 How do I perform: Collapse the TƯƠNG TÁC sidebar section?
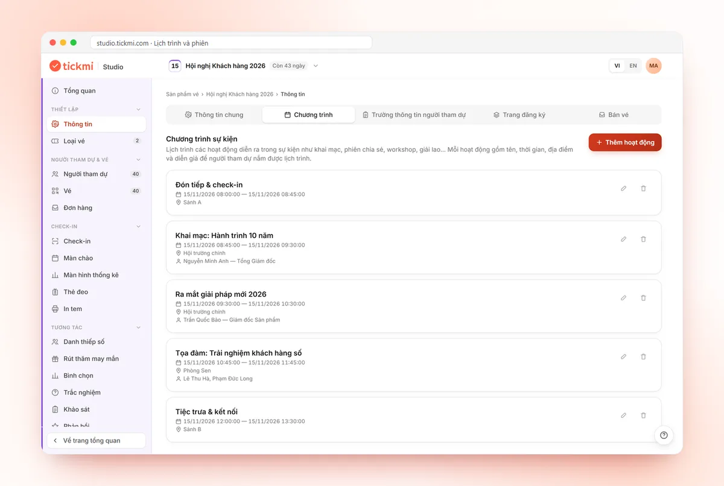(x=138, y=327)
